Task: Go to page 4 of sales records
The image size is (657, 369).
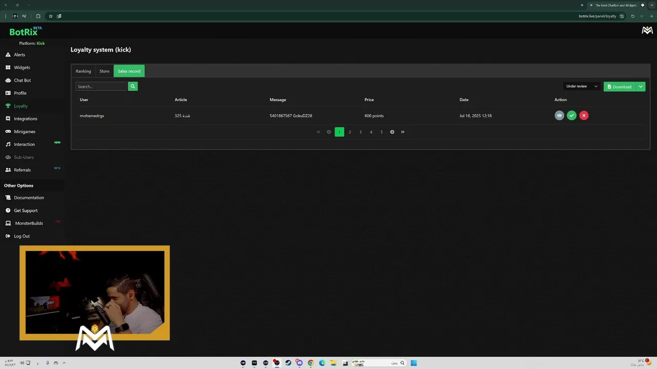Action: click(x=371, y=132)
